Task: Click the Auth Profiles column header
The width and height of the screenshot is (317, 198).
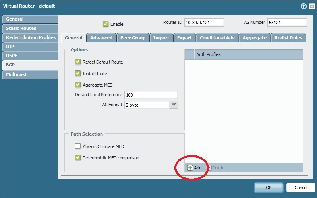Action: [249, 54]
